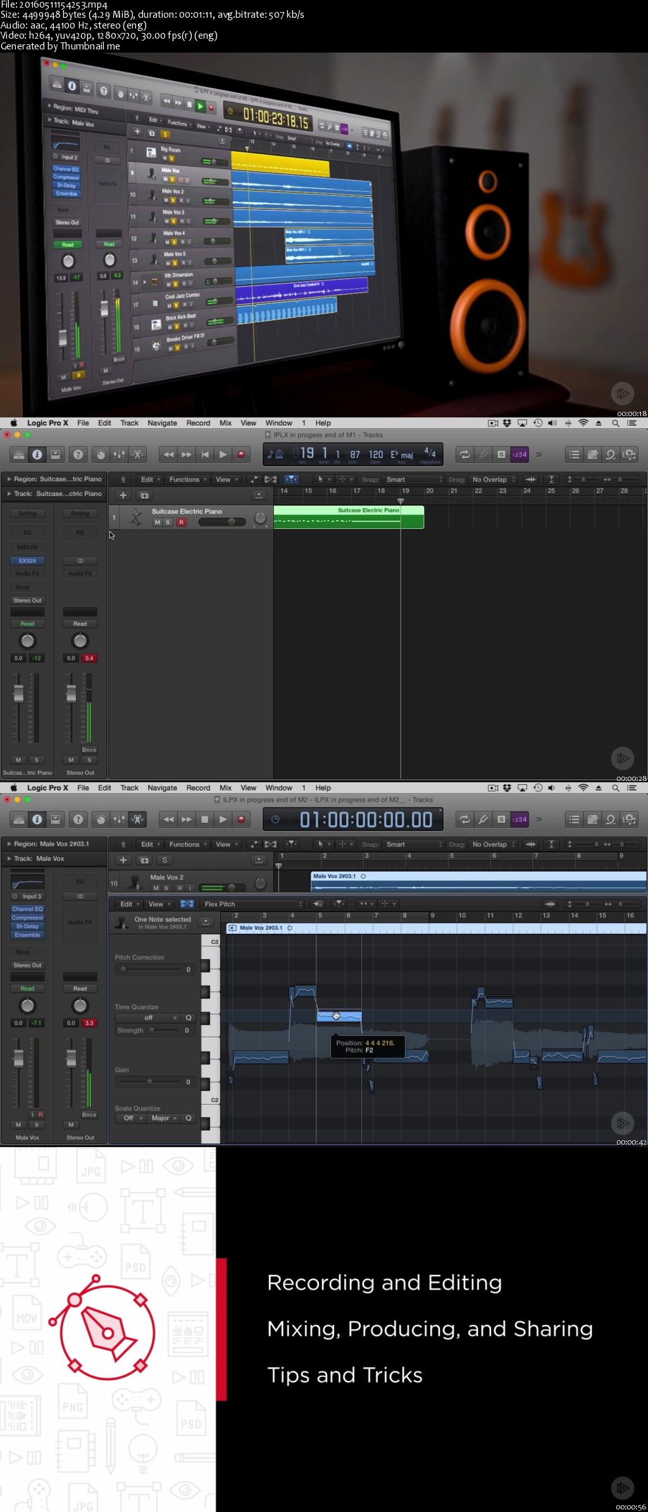Viewport: 648px width, 1512px height.
Task: Enable input monitoring on Male Vox 2 track
Action: click(x=190, y=888)
